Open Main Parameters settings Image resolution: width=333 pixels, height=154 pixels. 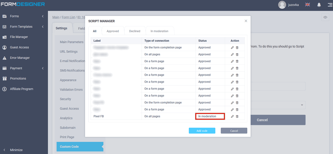point(71,42)
